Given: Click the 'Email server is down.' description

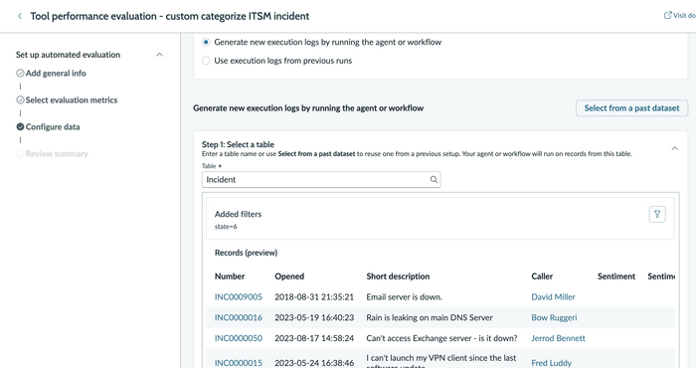Looking at the screenshot, I should [404, 297].
